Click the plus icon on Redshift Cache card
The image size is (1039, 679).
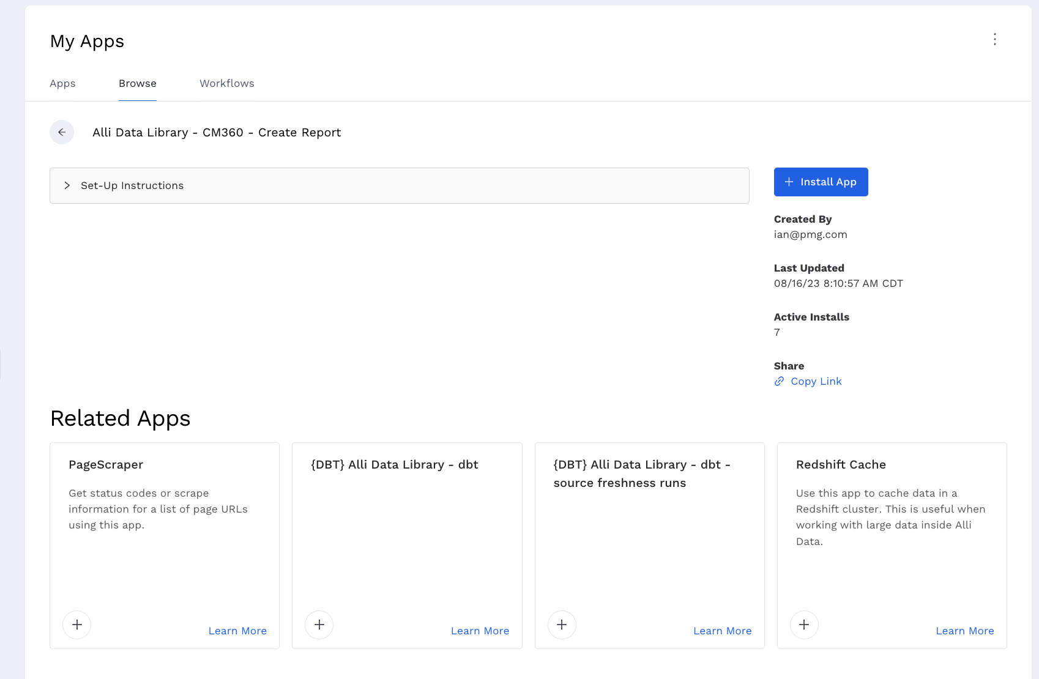804,625
